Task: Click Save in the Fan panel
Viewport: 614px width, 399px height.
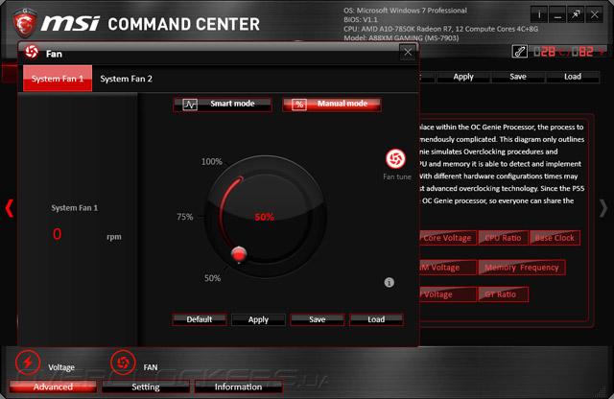Action: point(318,319)
